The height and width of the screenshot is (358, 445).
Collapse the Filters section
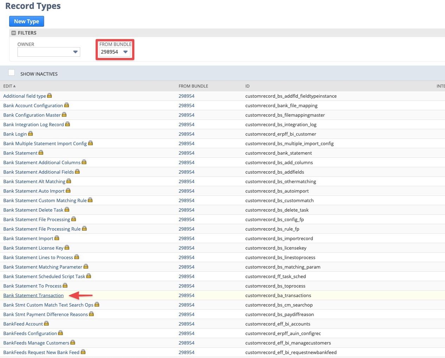coord(14,33)
